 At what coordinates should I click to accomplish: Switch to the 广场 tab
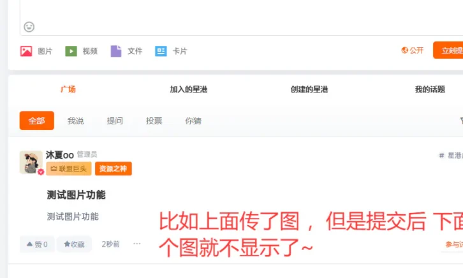pos(68,89)
